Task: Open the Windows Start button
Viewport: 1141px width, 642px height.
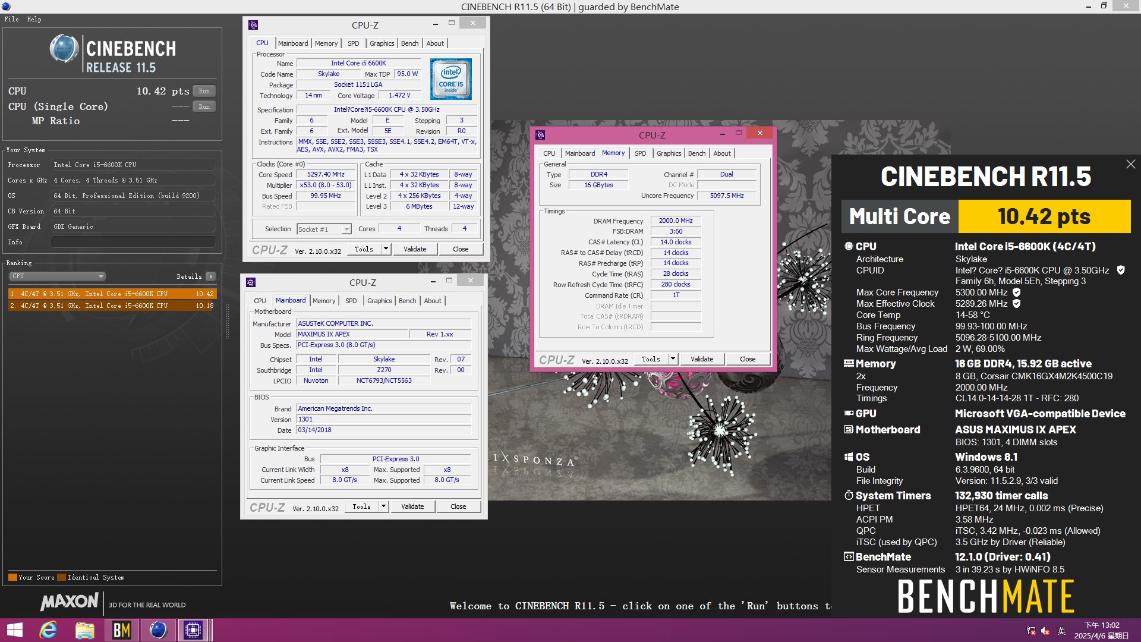Action: click(14, 630)
